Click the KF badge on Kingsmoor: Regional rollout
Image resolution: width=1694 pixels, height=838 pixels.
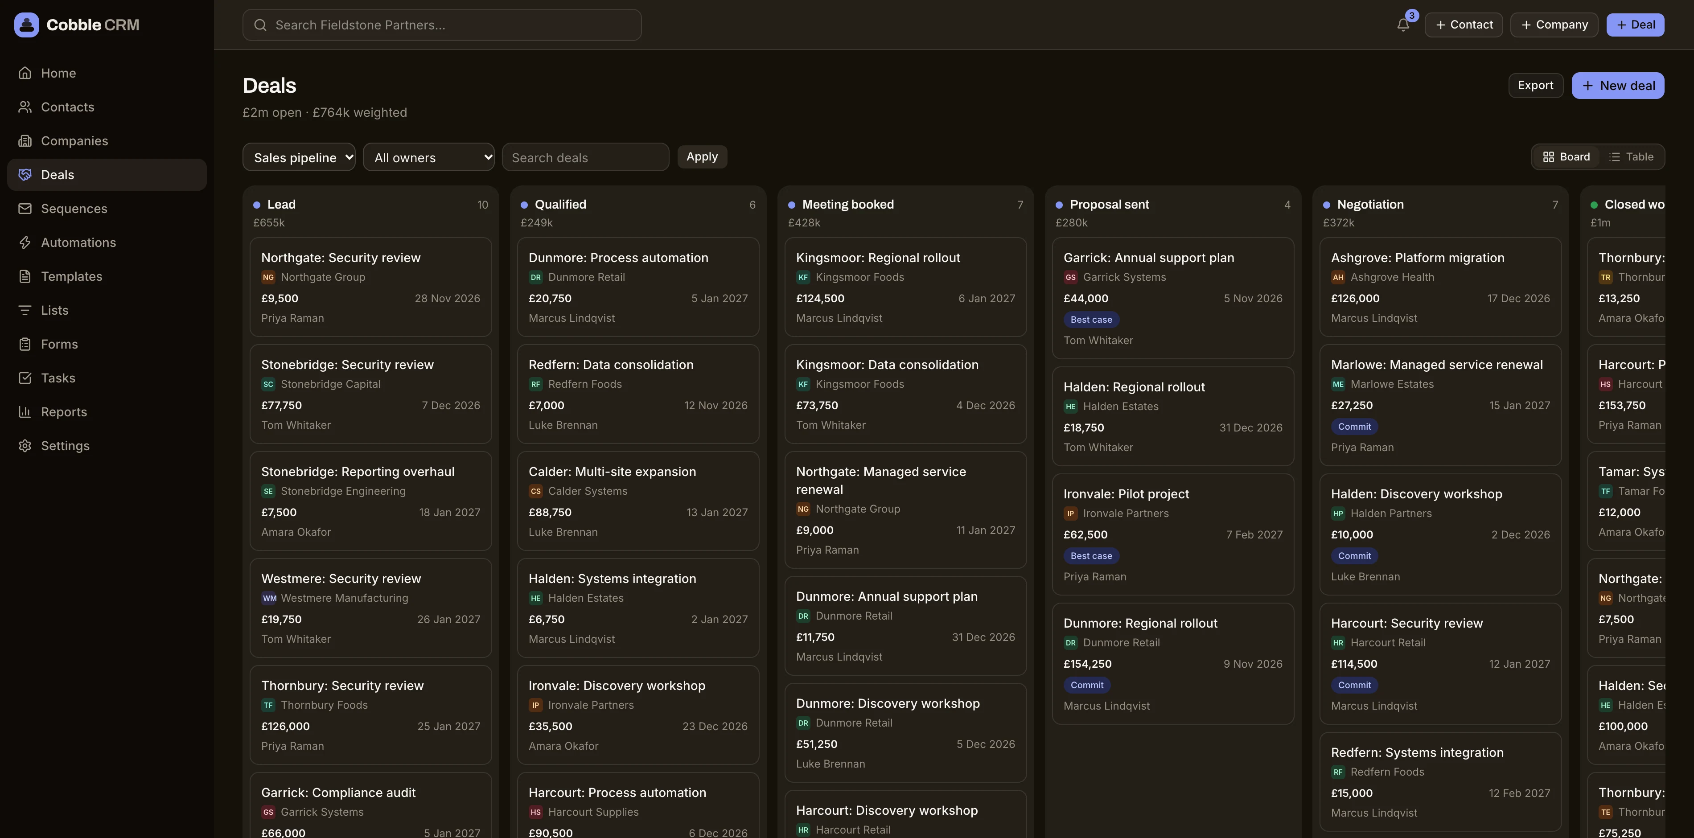tap(803, 278)
